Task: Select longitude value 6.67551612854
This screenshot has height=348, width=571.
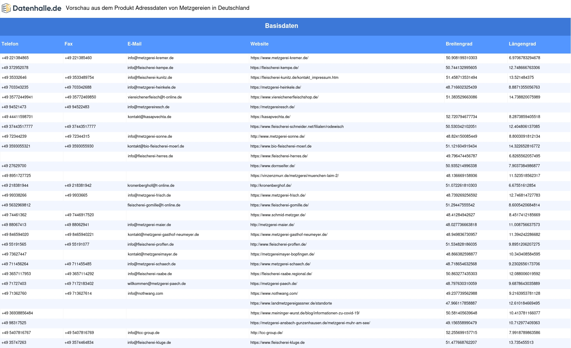Action: [x=522, y=186]
